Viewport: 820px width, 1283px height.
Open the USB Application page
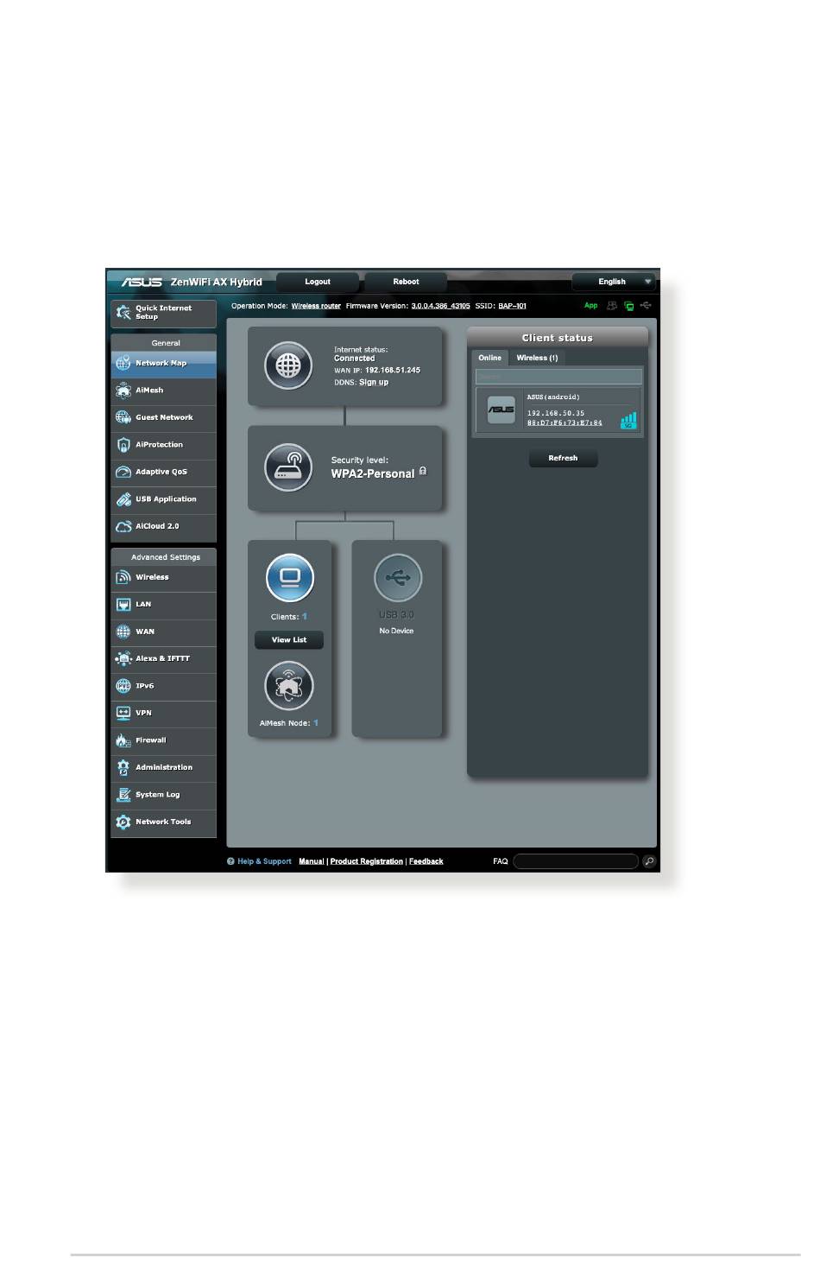(x=163, y=499)
